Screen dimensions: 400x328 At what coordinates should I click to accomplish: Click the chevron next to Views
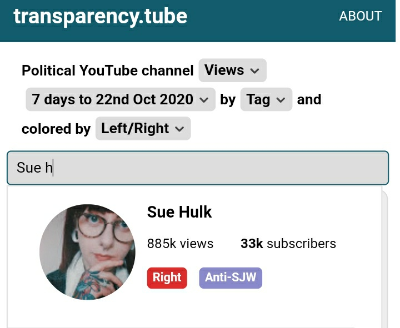[x=254, y=71]
